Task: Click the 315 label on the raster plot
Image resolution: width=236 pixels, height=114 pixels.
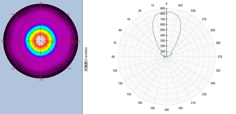Action: tap(69, 69)
